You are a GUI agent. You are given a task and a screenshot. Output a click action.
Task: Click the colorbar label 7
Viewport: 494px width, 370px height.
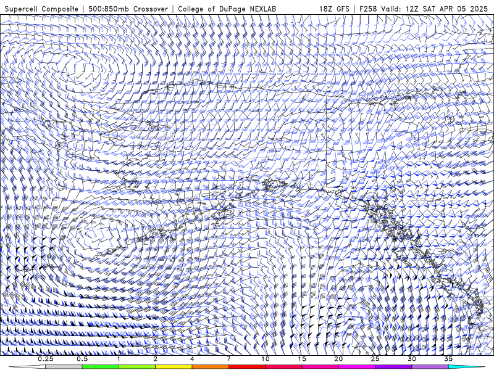pyautogui.click(x=228, y=359)
